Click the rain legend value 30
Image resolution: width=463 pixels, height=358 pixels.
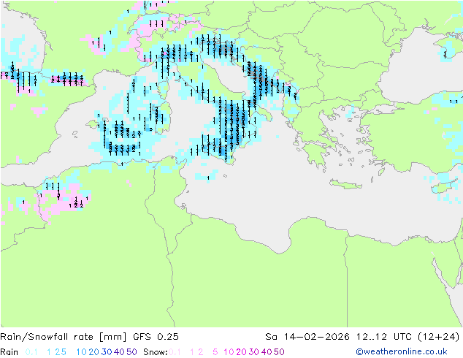[107, 352]
